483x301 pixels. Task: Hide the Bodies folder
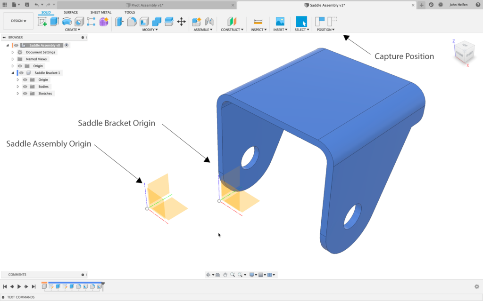click(25, 87)
